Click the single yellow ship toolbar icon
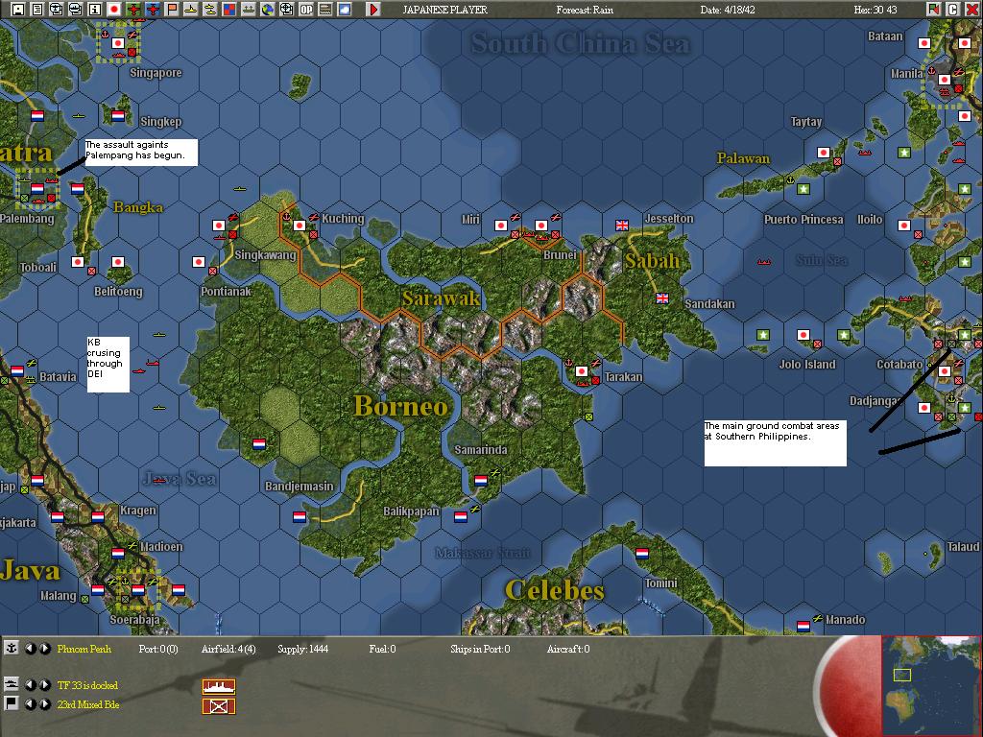This screenshot has width=983, height=737. (x=191, y=10)
